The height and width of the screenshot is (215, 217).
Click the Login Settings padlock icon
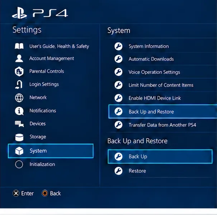(19, 84)
